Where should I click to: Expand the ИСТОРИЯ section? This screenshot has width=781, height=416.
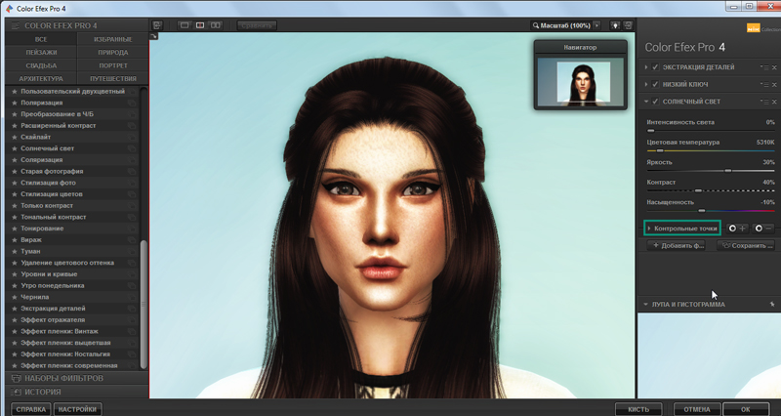(77, 393)
